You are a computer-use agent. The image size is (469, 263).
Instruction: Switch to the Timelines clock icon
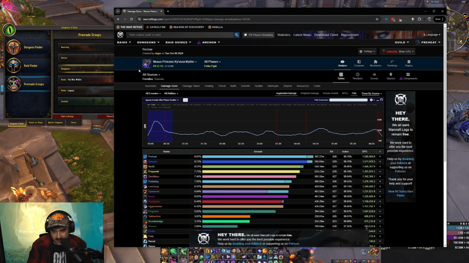(x=357, y=75)
